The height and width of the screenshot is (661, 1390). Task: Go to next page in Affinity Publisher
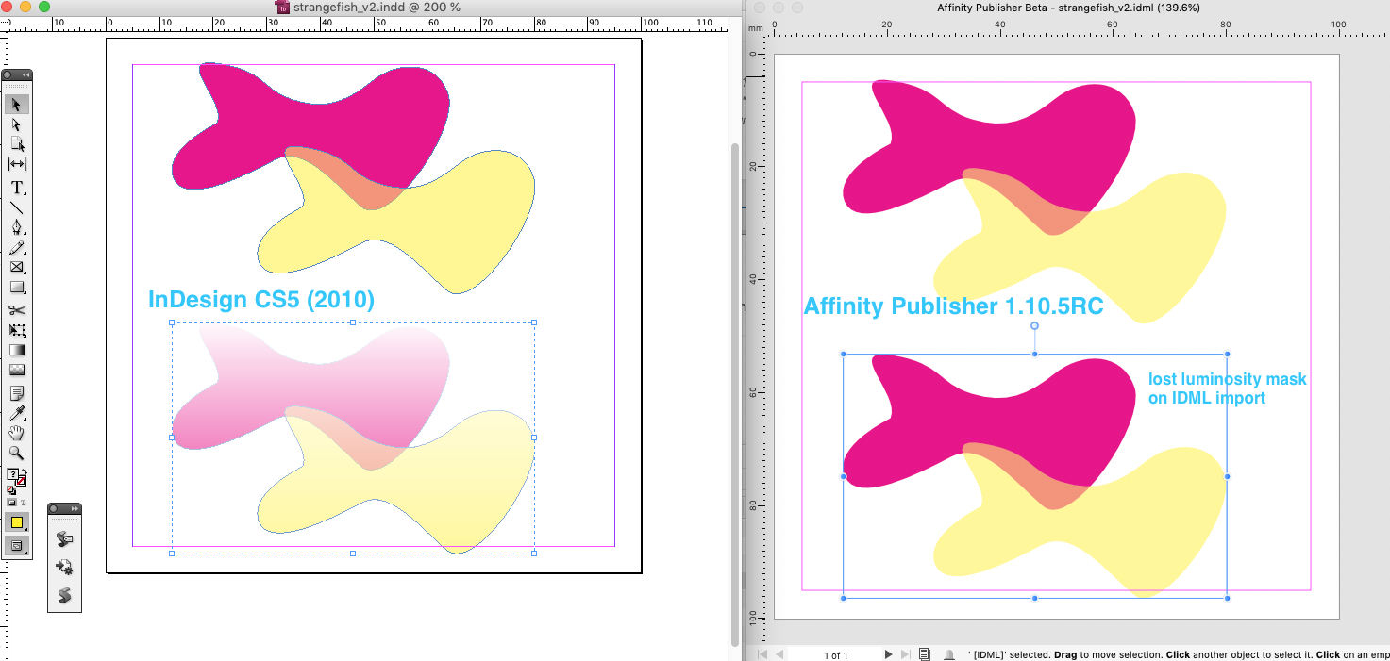pos(888,654)
